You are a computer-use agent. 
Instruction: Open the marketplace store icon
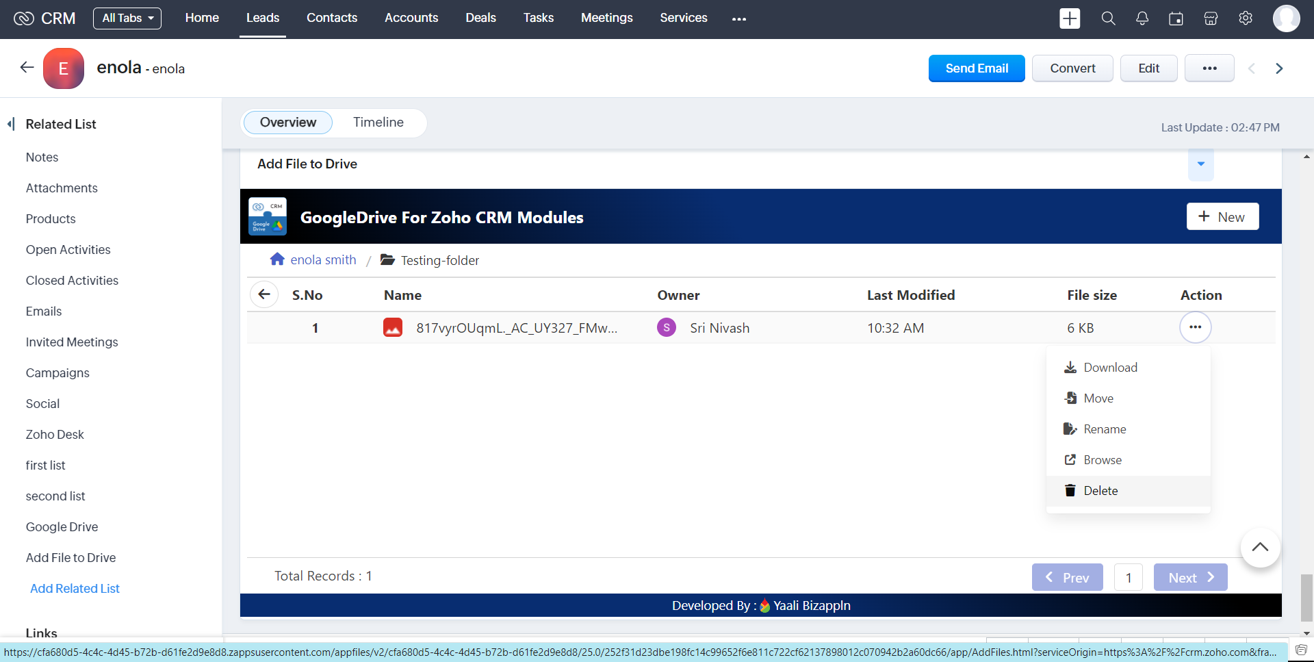(1211, 18)
